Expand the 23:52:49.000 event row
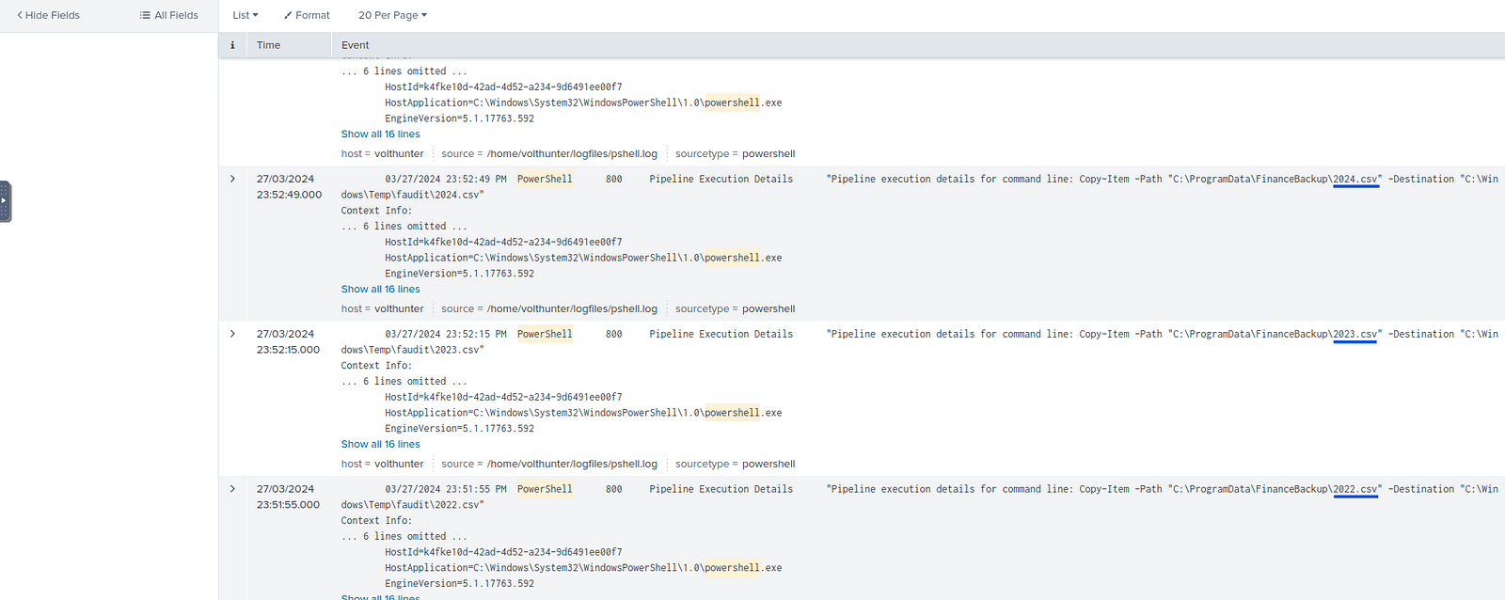This screenshot has height=600, width=1505. [x=233, y=179]
